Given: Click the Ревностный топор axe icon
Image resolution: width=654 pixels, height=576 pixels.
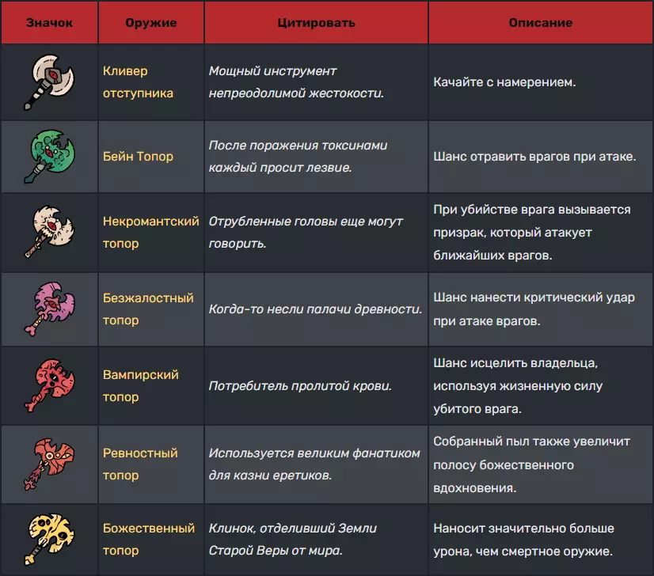Looking at the screenshot, I should click(x=51, y=464).
